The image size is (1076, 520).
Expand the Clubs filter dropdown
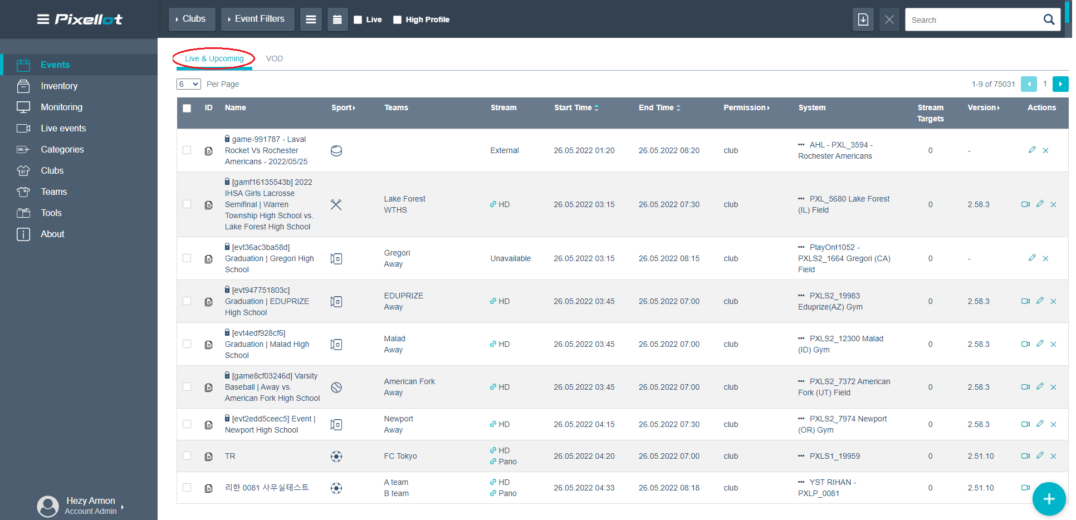pyautogui.click(x=192, y=19)
